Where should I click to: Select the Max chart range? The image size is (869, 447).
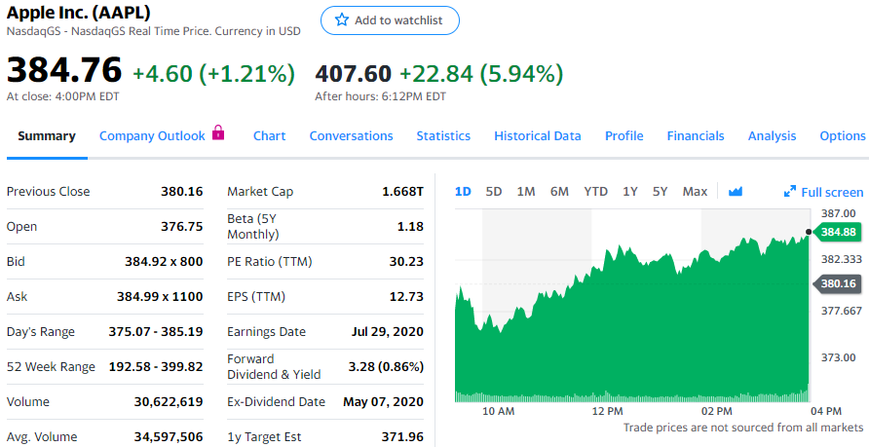click(x=695, y=192)
